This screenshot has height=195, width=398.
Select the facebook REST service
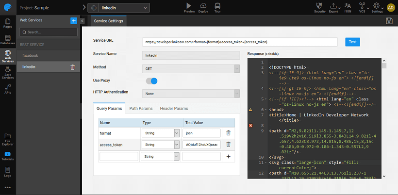(x=31, y=56)
